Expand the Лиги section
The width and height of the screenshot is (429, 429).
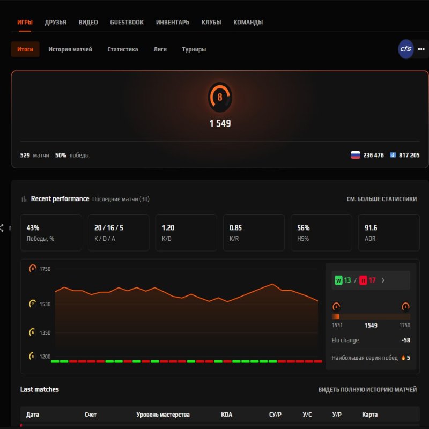[x=160, y=49]
